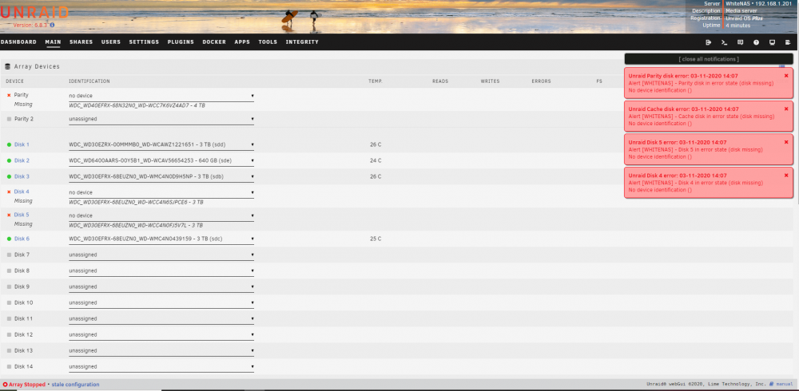The image size is (799, 391).
Task: Open Disk 2 device dropdown
Action: (x=161, y=161)
